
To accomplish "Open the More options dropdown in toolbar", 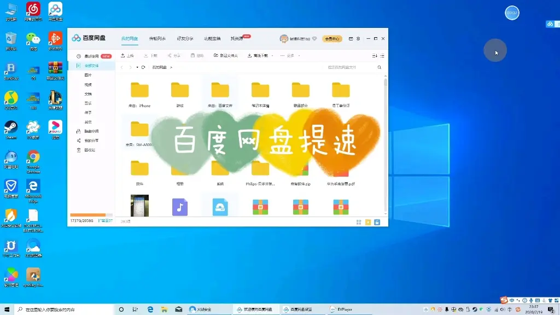I will click(x=290, y=56).
